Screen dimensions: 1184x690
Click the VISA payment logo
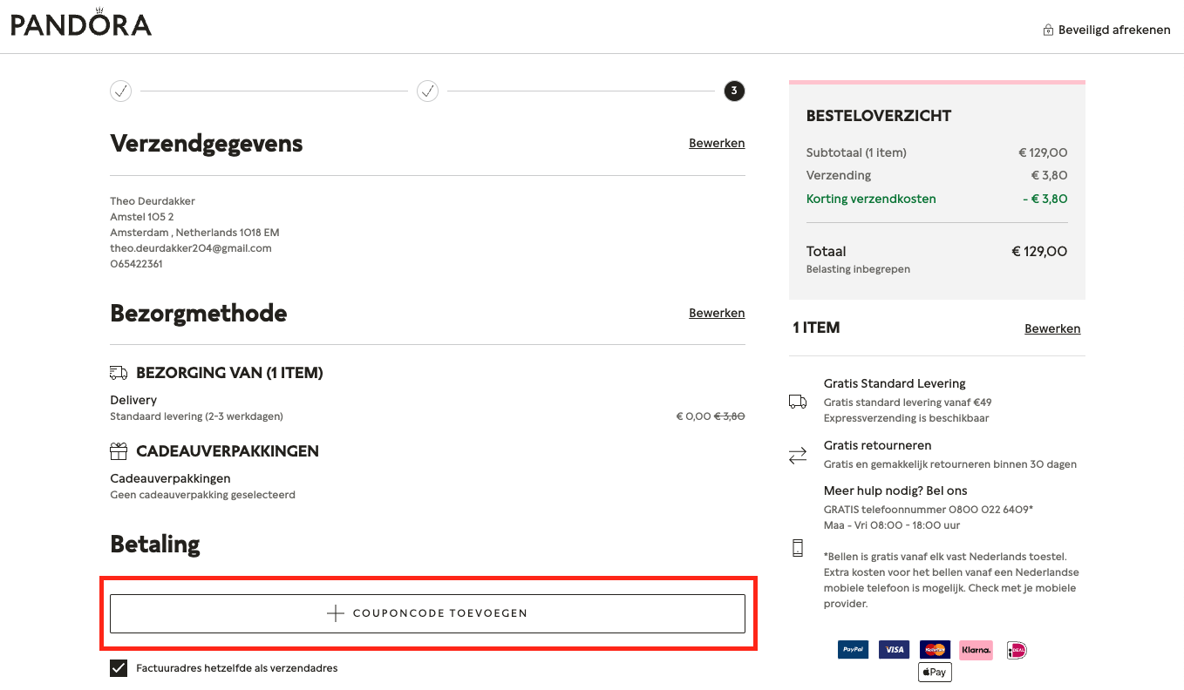(x=894, y=650)
